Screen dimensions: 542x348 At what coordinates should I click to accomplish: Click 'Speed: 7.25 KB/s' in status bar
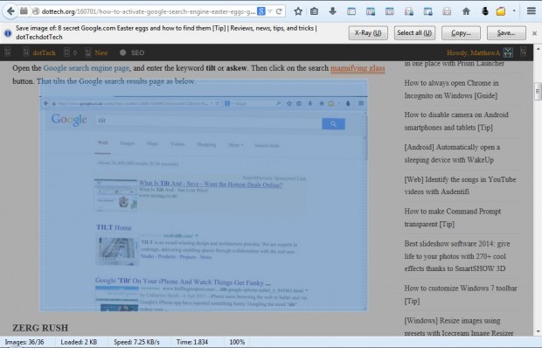136,342
